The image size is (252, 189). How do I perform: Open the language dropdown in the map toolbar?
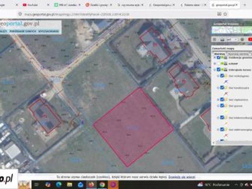[x=232, y=39]
